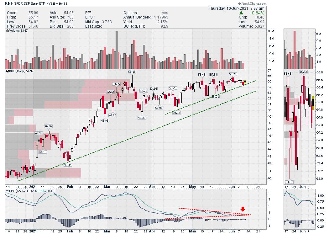Screen dimensions: 329x234
Task: Click the yellow-highlighted latest candle in main chart
Action: pos(245,82)
